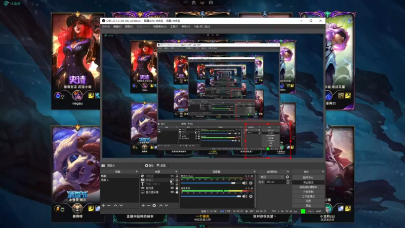Viewport: 405px width, 228px height.
Task: Select the camera source row icon
Action: [142, 180]
